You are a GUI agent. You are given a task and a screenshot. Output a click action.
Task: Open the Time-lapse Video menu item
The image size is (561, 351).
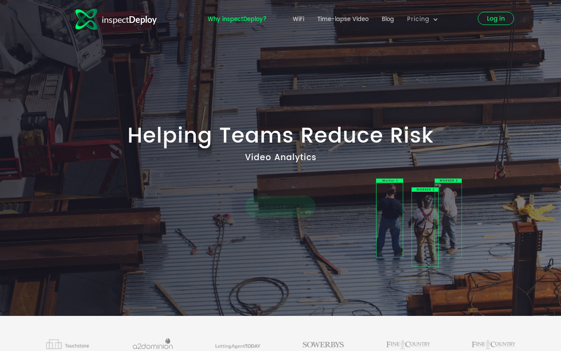point(343,19)
